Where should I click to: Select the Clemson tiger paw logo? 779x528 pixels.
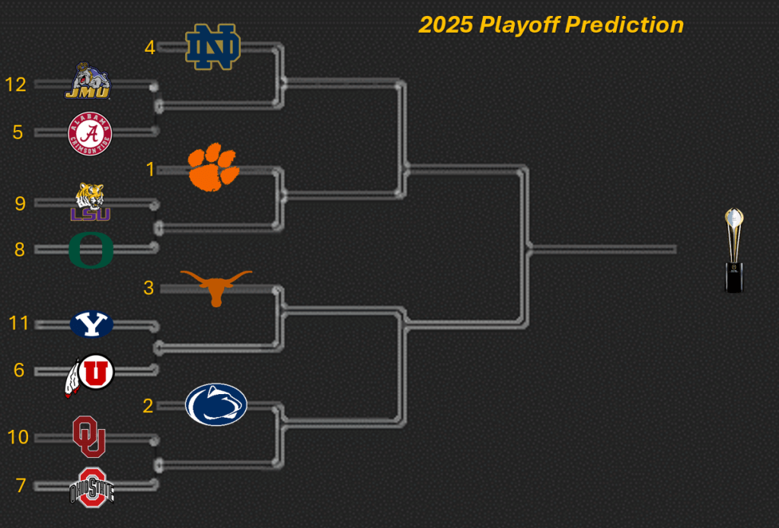(x=213, y=167)
